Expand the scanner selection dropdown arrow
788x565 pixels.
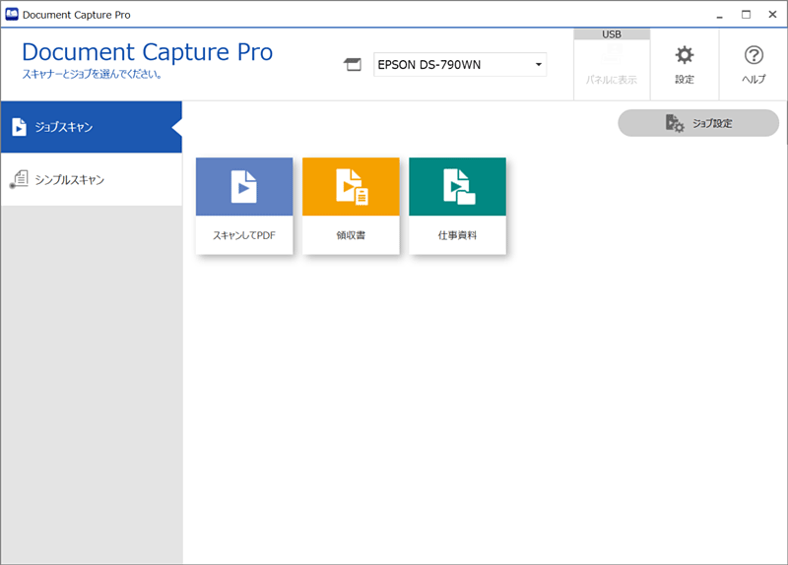click(538, 66)
